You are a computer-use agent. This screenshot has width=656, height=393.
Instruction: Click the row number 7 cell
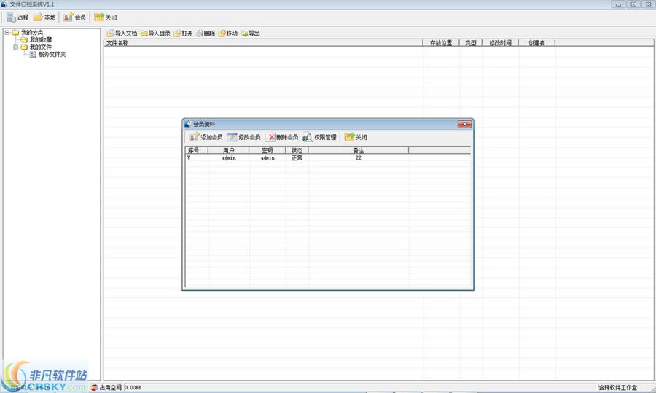(x=197, y=157)
